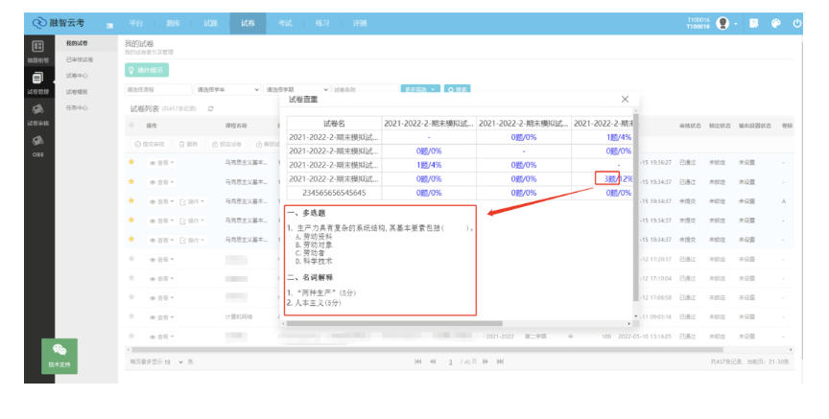Open 试卷审核 from the sidebar
Image resolution: width=829 pixels, height=419 pixels.
point(37,114)
